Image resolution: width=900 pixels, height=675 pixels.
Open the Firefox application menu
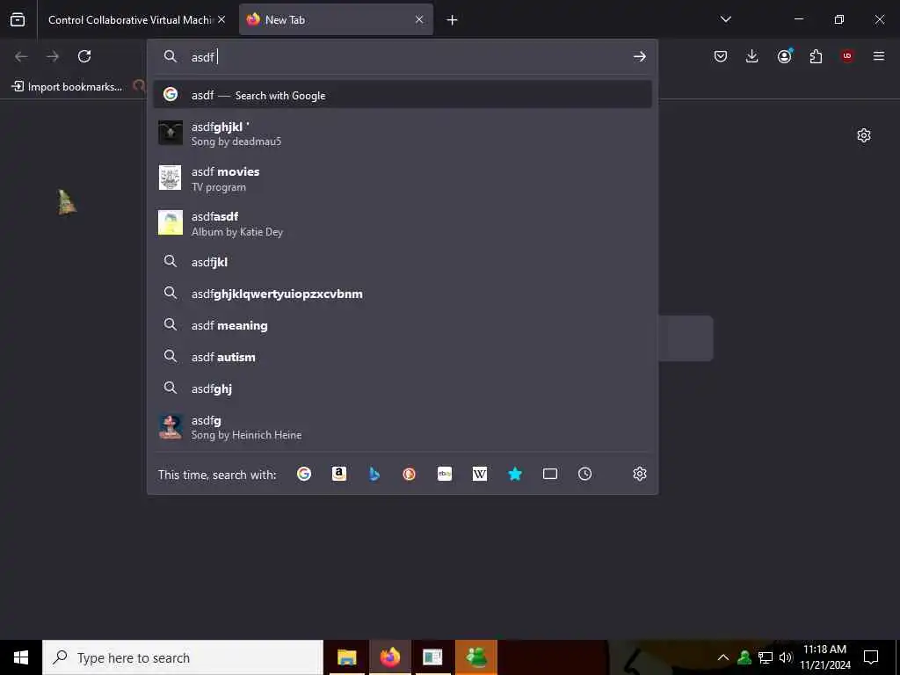(x=879, y=56)
